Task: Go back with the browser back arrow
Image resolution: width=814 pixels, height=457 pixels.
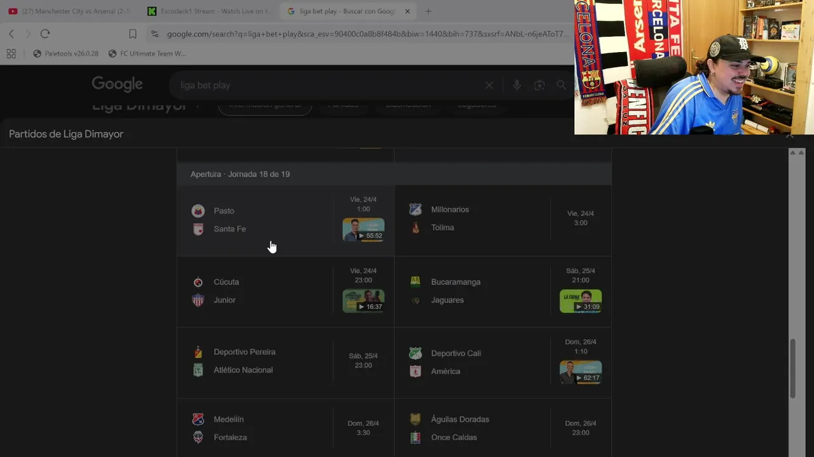Action: pyautogui.click(x=11, y=34)
